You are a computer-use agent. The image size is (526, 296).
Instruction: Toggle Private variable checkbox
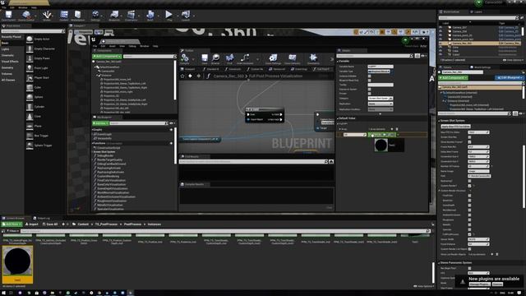[369, 94]
